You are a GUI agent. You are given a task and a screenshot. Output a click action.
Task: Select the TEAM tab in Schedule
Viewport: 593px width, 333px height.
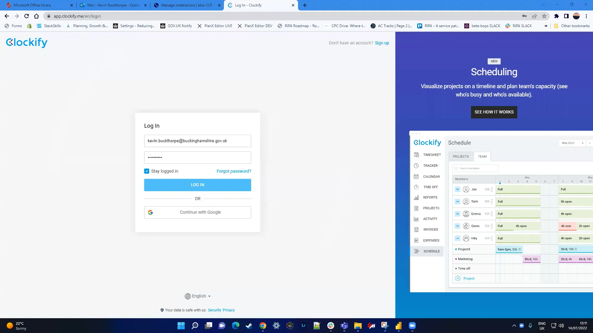coord(482,157)
